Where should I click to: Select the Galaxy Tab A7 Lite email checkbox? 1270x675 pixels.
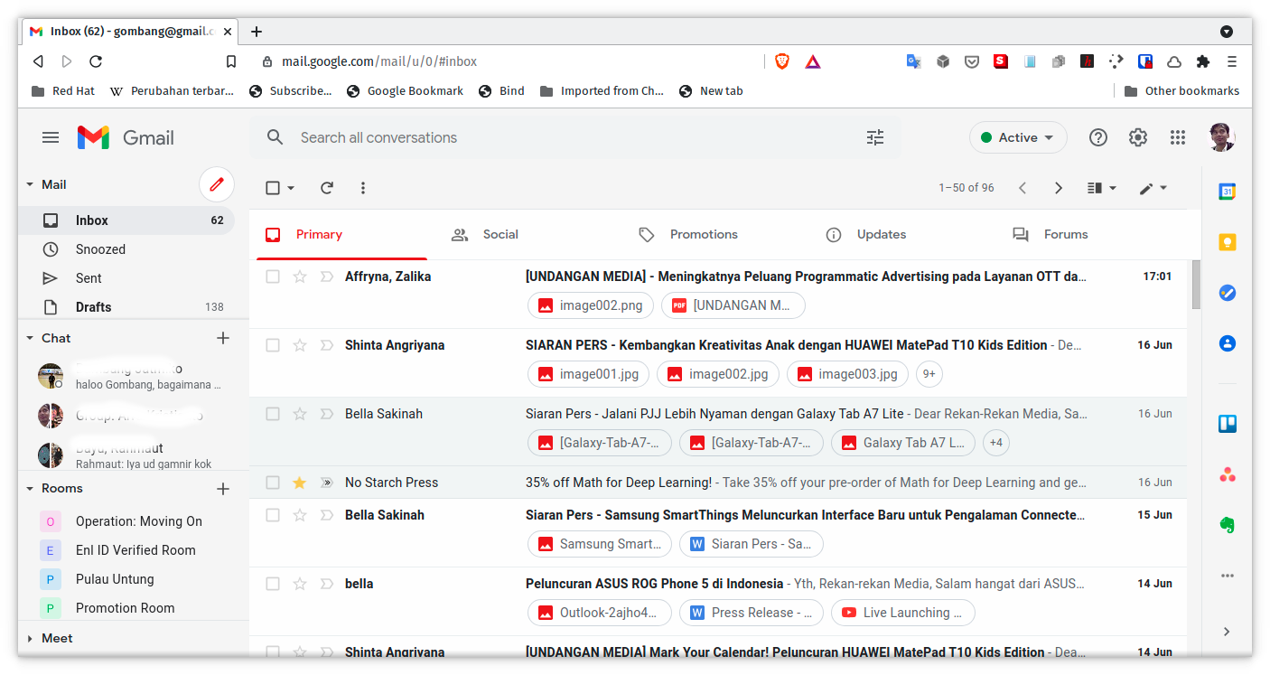click(273, 414)
